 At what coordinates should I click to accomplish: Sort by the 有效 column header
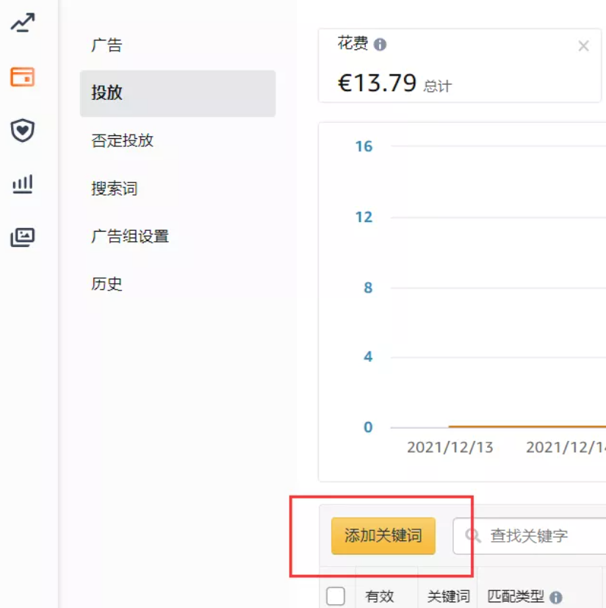point(379,596)
